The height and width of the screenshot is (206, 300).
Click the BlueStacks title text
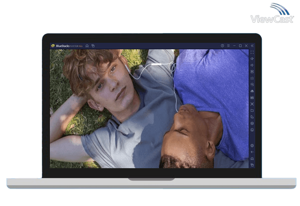[x=63, y=46]
